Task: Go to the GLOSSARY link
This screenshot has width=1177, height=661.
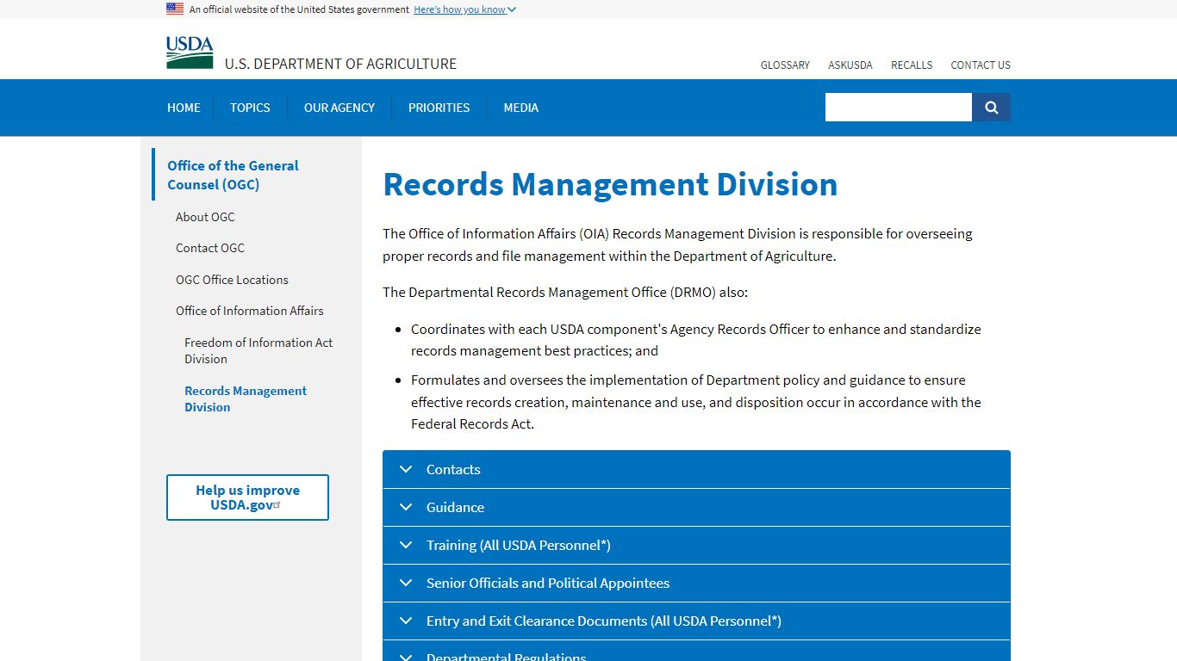Action: click(x=785, y=65)
